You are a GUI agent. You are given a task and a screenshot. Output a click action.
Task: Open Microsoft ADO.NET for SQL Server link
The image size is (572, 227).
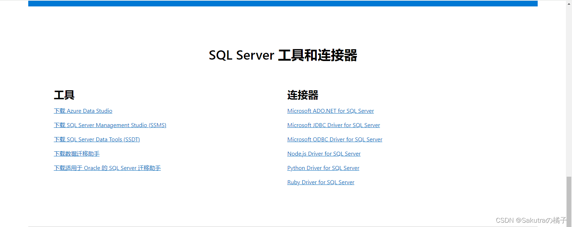coord(331,111)
